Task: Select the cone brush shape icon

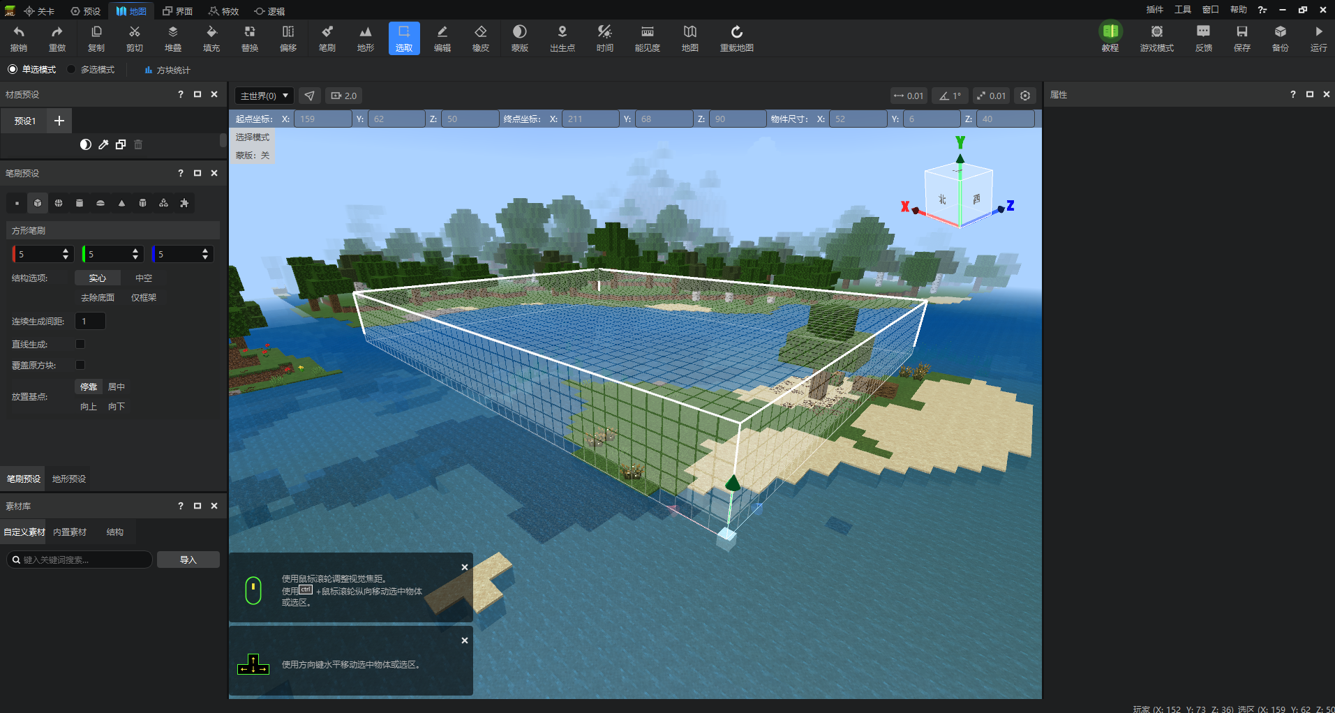Action: (x=121, y=203)
